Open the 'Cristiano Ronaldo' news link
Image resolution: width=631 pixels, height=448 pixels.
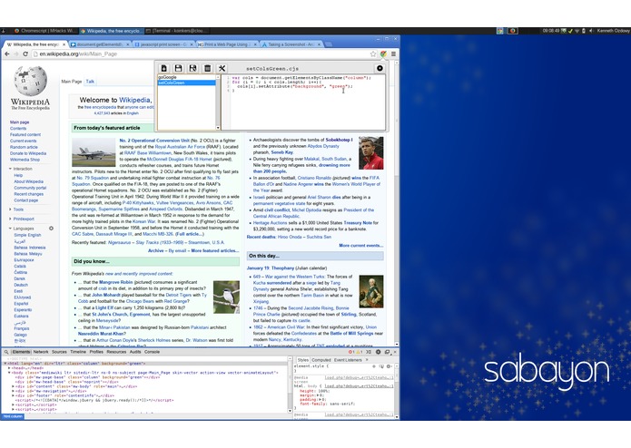314,178
